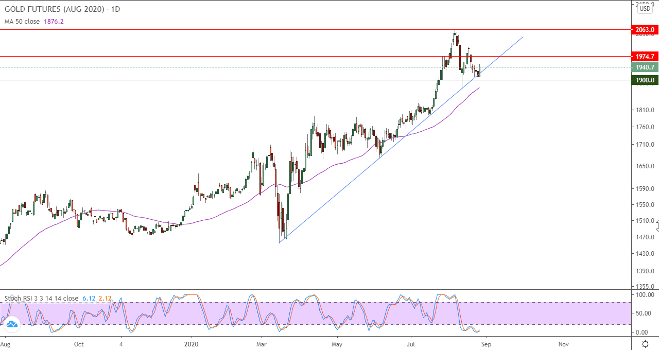Screen dimensions: 659x350
Task: Click the Oct label on time axis
Action: point(79,343)
